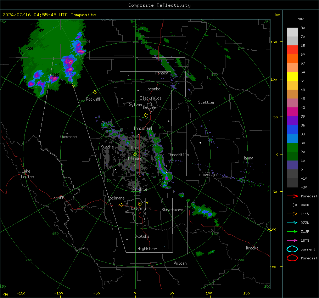Pick the bright yellow 54 dBZ swatch

tap(292, 77)
